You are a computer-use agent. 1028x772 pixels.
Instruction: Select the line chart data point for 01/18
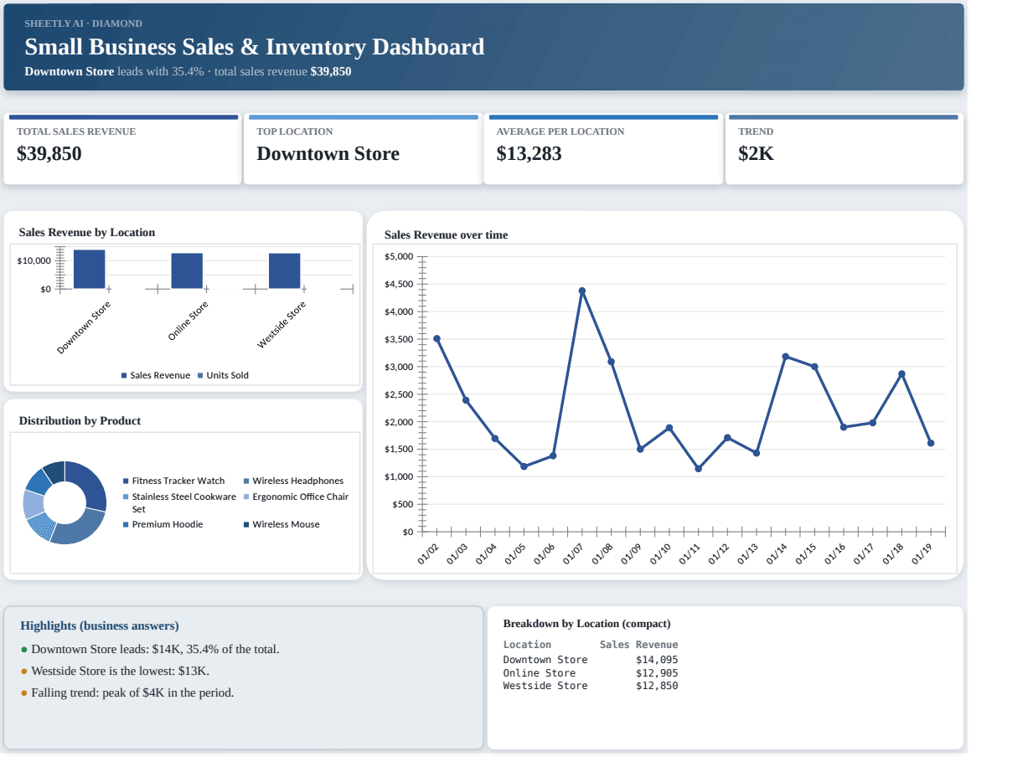click(x=901, y=373)
